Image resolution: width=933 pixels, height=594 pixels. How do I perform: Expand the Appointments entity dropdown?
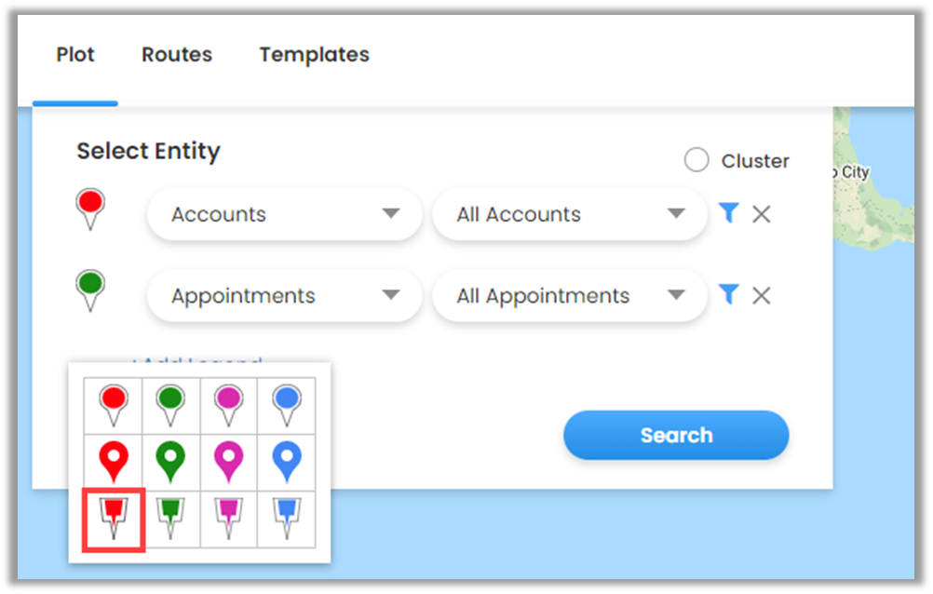coord(284,296)
